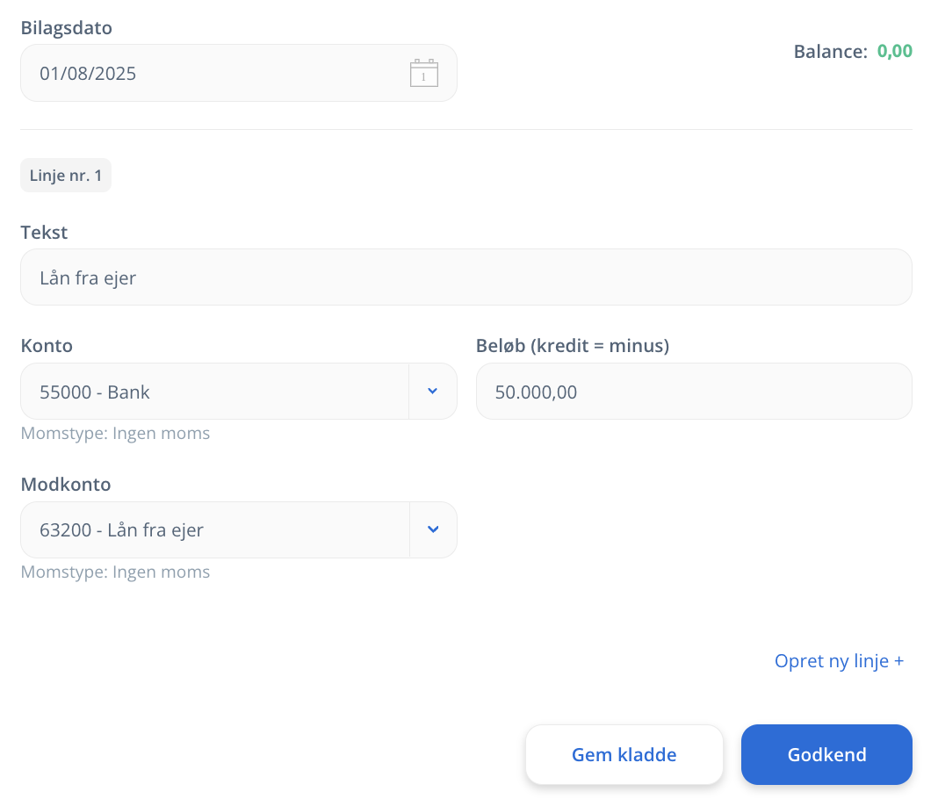Click the Tekst label
938x806 pixels.
(44, 232)
